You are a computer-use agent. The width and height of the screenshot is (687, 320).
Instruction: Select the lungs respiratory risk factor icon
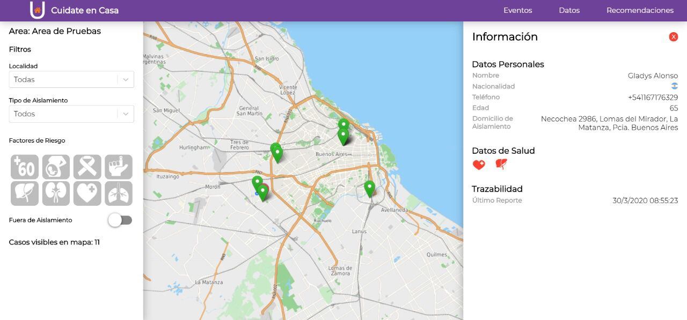click(x=118, y=193)
